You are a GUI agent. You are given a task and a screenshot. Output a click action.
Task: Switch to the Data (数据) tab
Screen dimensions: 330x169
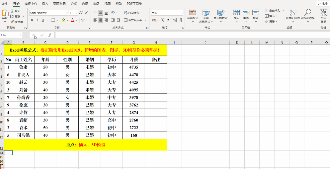click(x=85, y=4)
